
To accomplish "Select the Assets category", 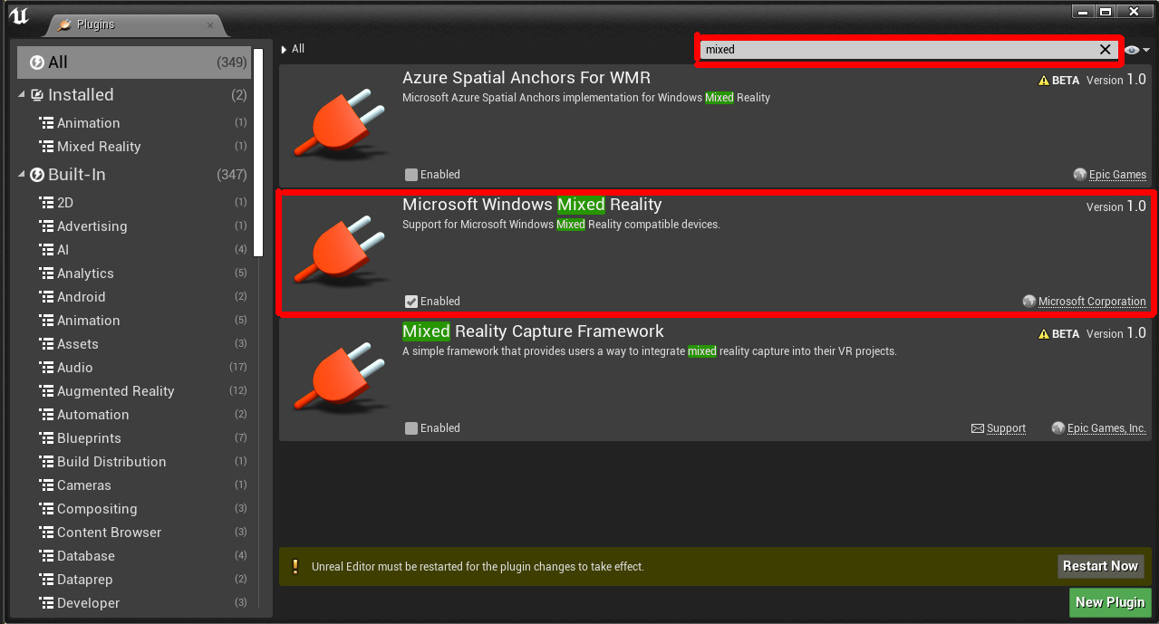I will point(134,344).
